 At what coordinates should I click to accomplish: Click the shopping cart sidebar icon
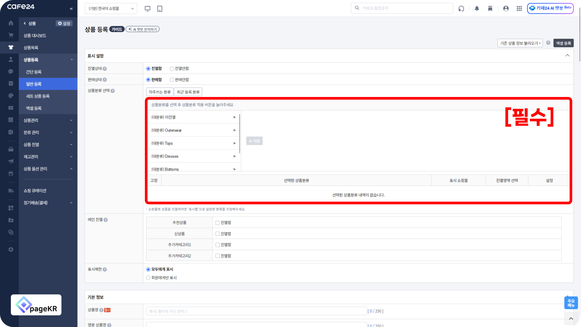point(11,35)
